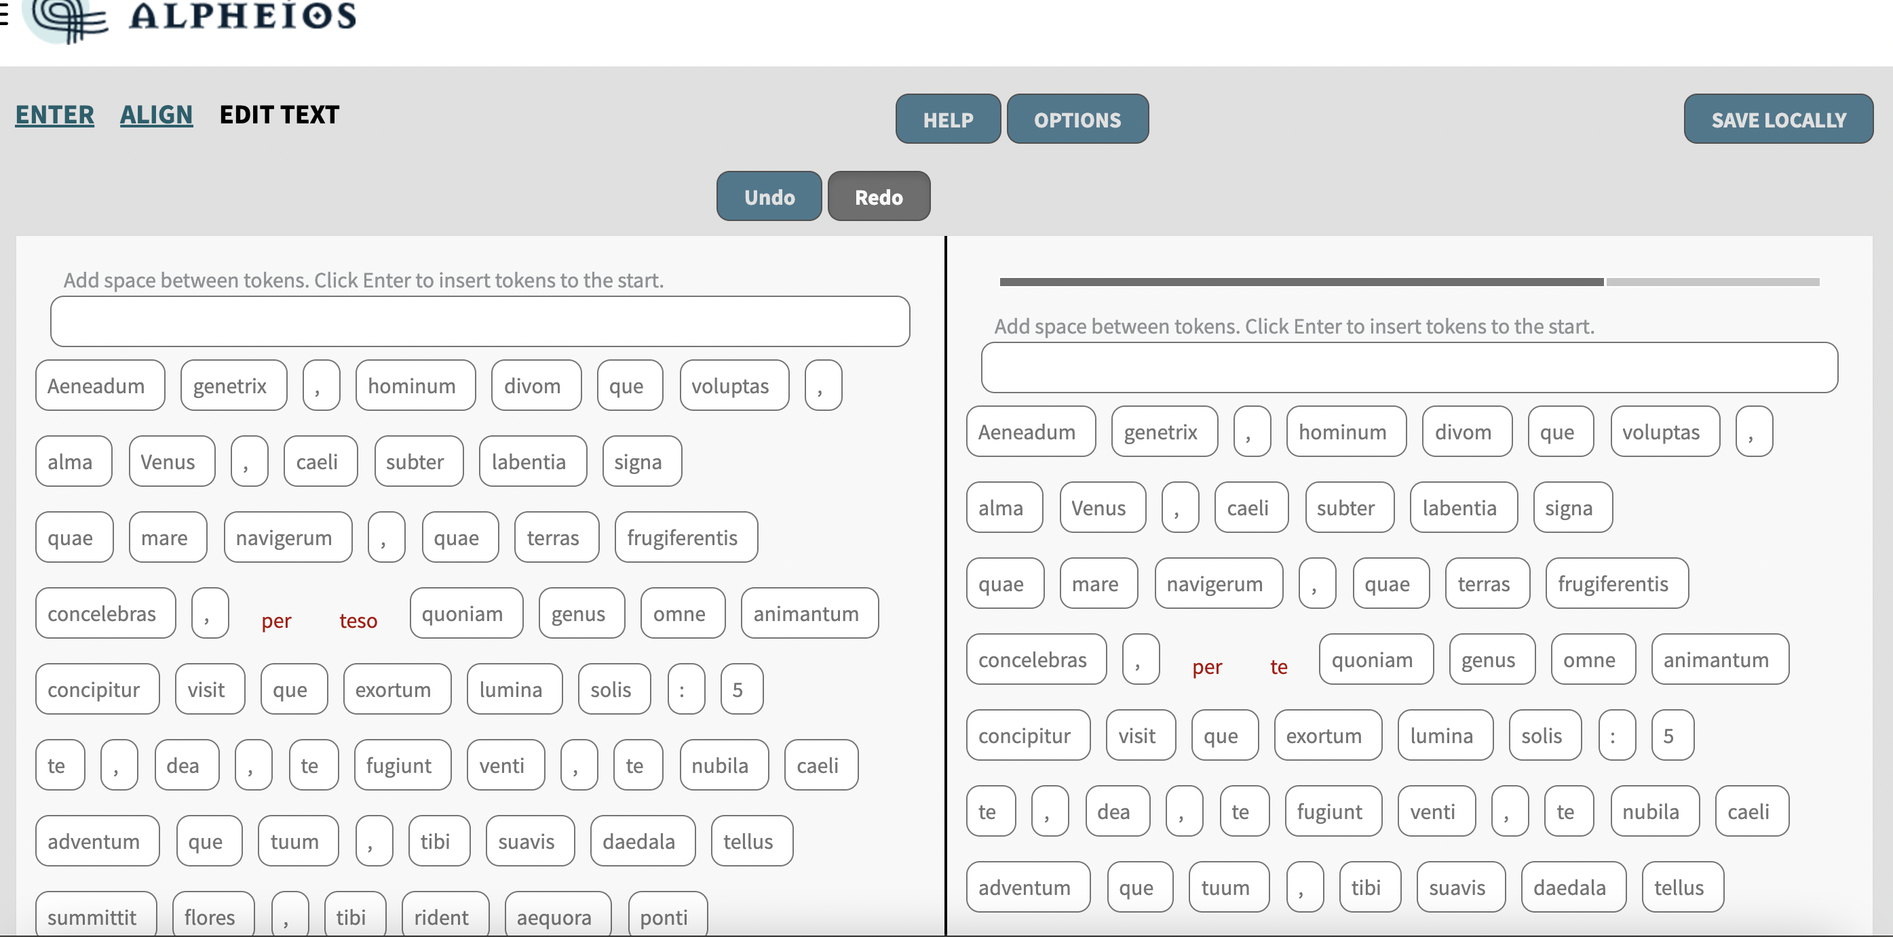
Task: Click the 5 token in the left panel
Action: click(x=741, y=689)
